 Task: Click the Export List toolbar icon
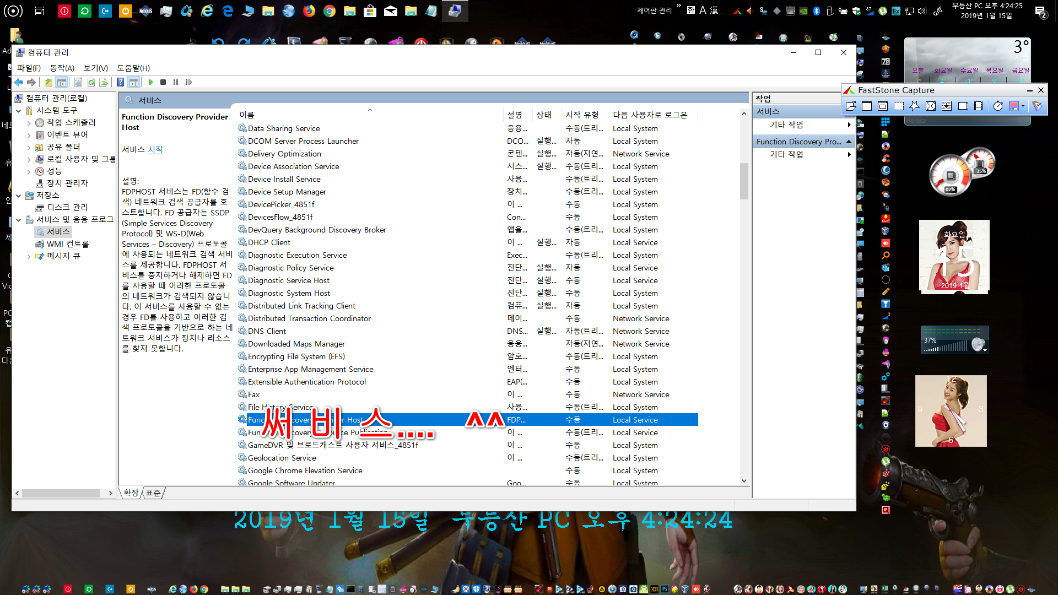pos(103,82)
